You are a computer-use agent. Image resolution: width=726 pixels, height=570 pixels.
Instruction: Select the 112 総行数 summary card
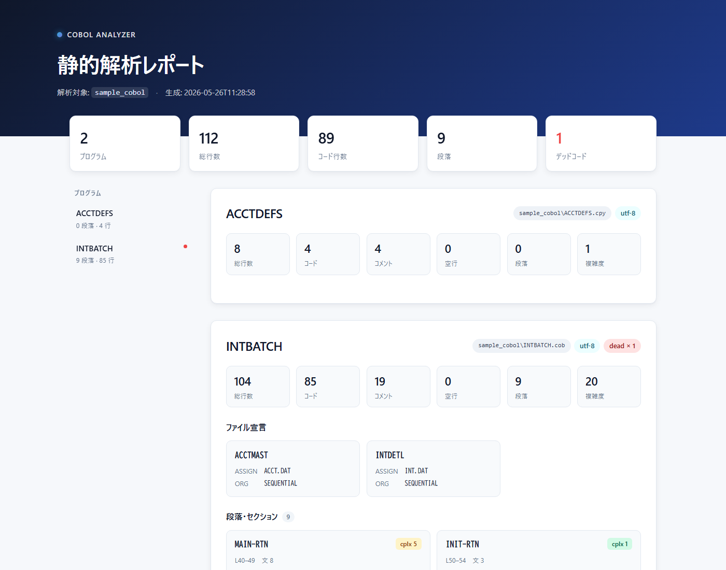click(x=244, y=144)
